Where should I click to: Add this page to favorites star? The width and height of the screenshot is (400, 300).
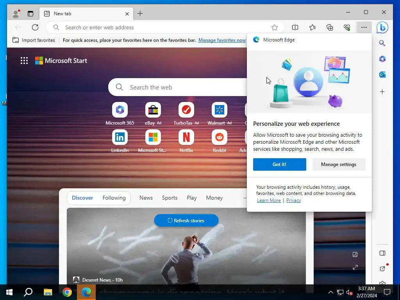tap(275, 27)
